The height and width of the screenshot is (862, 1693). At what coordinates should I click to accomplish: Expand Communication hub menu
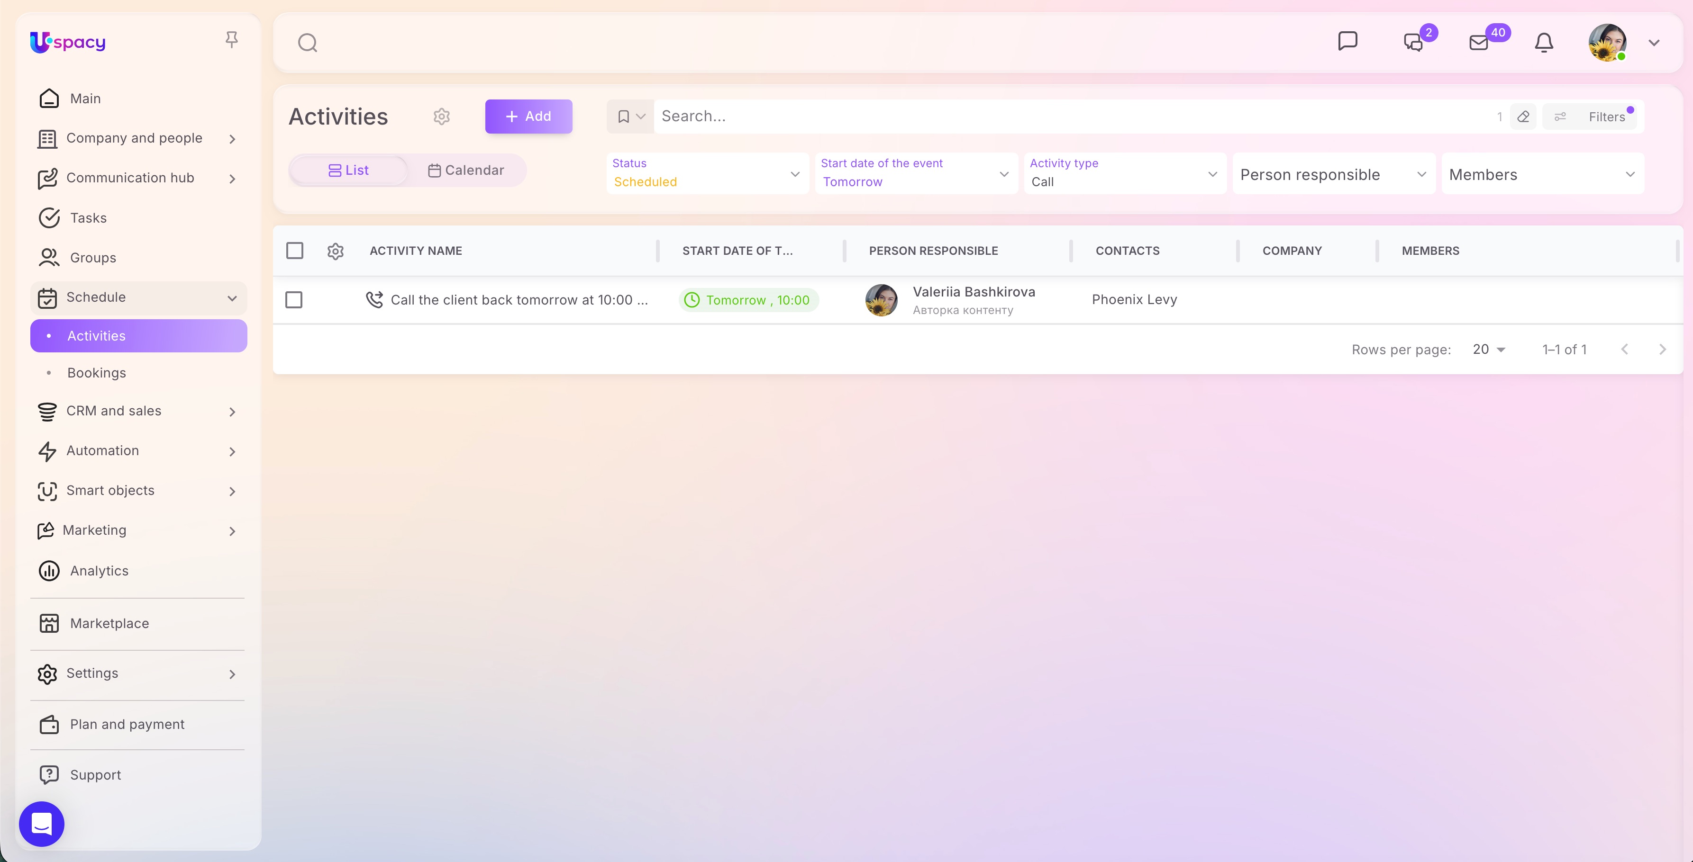pyautogui.click(x=139, y=178)
